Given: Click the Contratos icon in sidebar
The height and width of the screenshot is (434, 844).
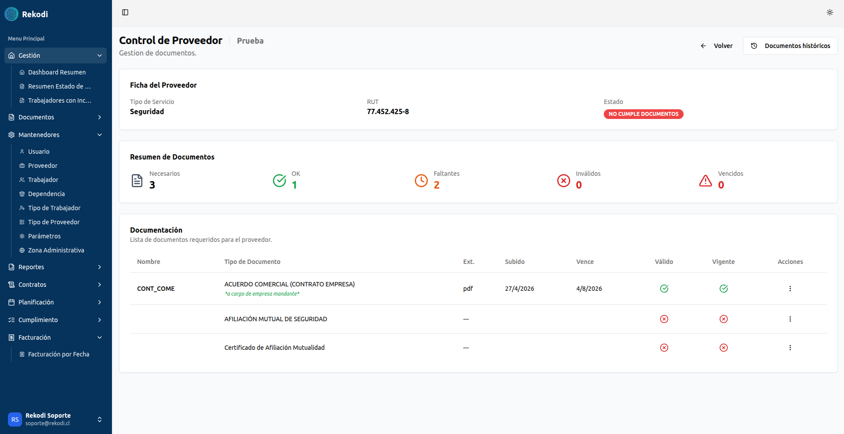Looking at the screenshot, I should 11,285.
